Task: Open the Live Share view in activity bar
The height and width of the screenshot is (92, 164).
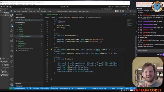Action: (12, 61)
